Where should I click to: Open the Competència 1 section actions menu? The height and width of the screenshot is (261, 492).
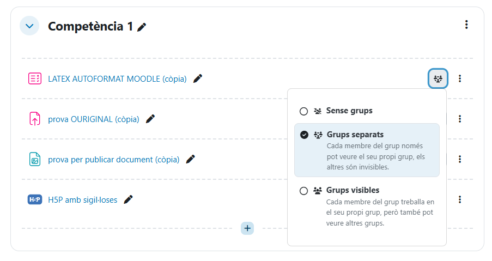coord(466,25)
